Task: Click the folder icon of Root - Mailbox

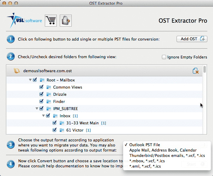Action: pyautogui.click(x=42, y=80)
